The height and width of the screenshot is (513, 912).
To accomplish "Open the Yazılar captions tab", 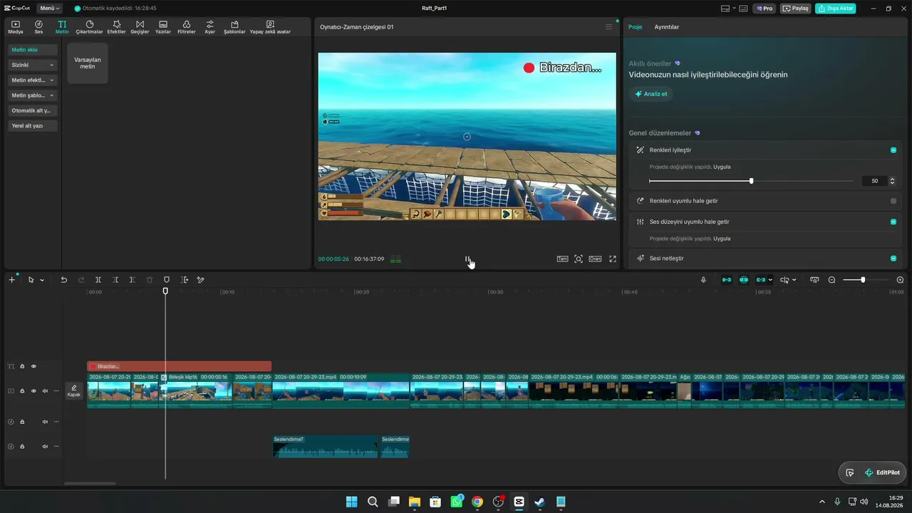I will pyautogui.click(x=163, y=27).
